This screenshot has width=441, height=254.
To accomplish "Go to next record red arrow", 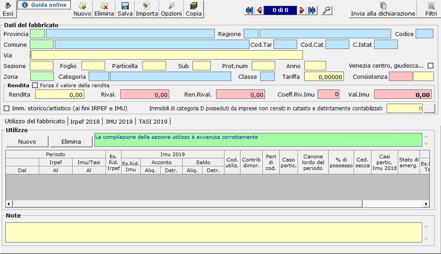I will tap(302, 10).
